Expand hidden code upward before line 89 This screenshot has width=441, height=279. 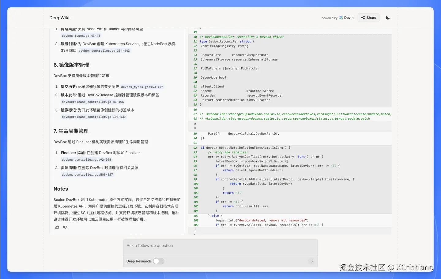(195, 128)
